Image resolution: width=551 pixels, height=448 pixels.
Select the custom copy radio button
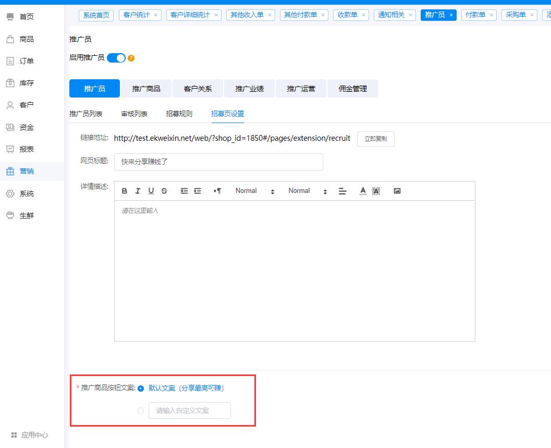pos(140,410)
